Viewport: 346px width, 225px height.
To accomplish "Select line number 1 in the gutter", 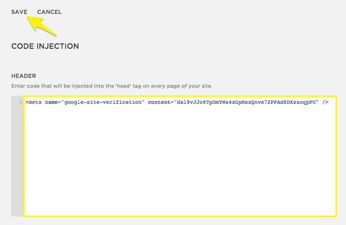I will point(21,102).
